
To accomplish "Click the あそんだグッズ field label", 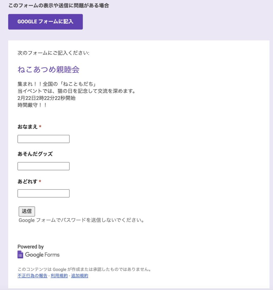I will click(x=35, y=154).
